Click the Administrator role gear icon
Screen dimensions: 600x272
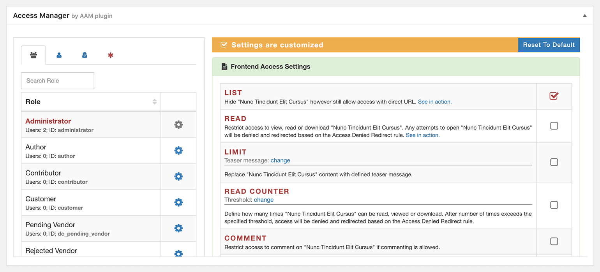tap(178, 125)
